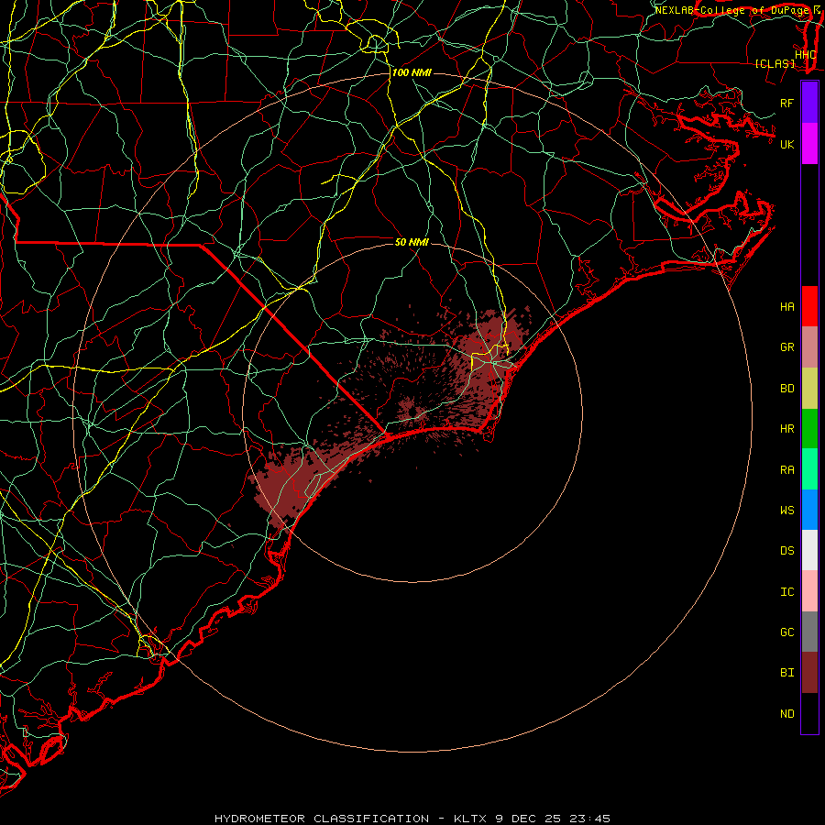Click the ND black legend swatch

click(x=809, y=713)
